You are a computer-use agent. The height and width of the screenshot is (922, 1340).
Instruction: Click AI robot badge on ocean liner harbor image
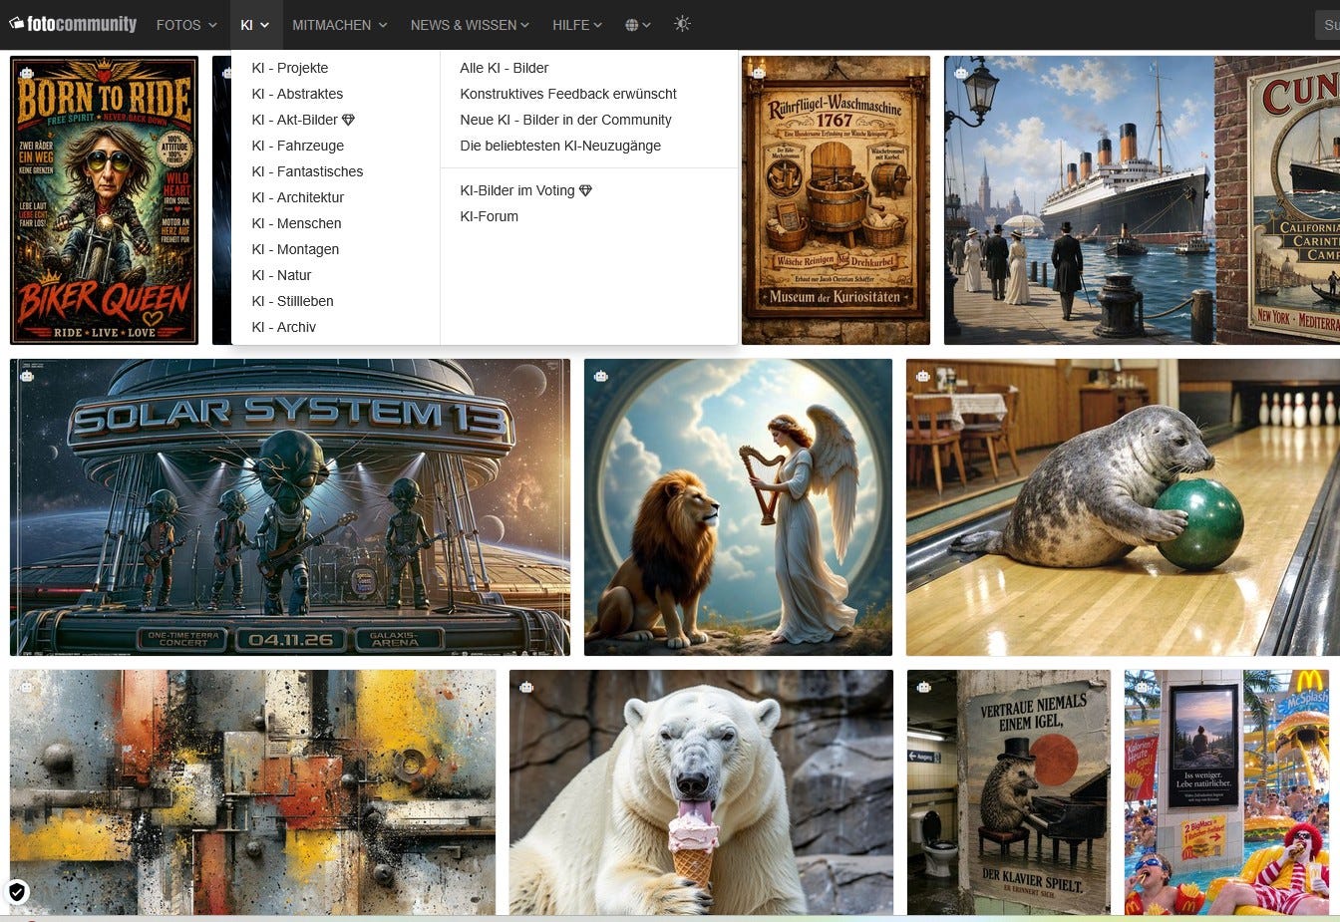coord(961,73)
